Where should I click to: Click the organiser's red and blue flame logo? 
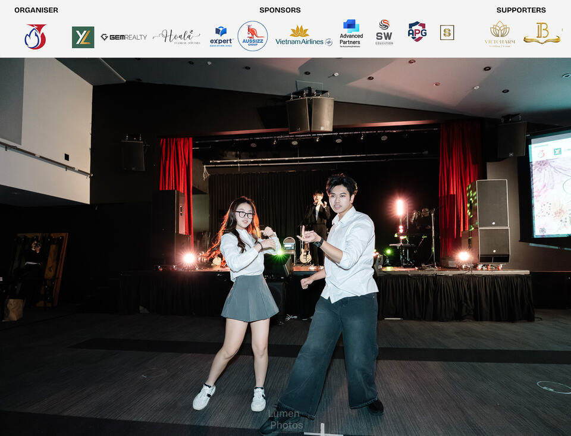click(x=35, y=37)
